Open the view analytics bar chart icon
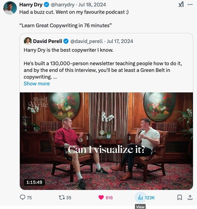 140,197
